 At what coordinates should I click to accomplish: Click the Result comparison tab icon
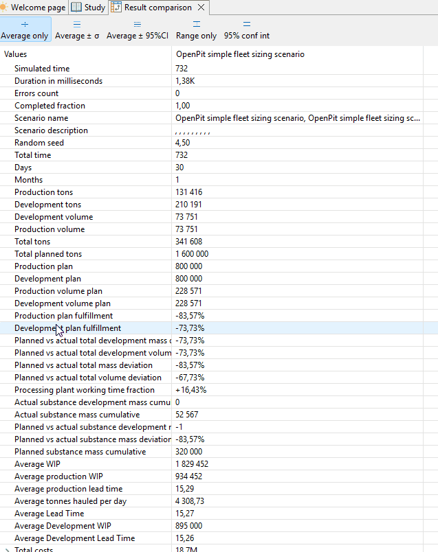click(x=116, y=7)
